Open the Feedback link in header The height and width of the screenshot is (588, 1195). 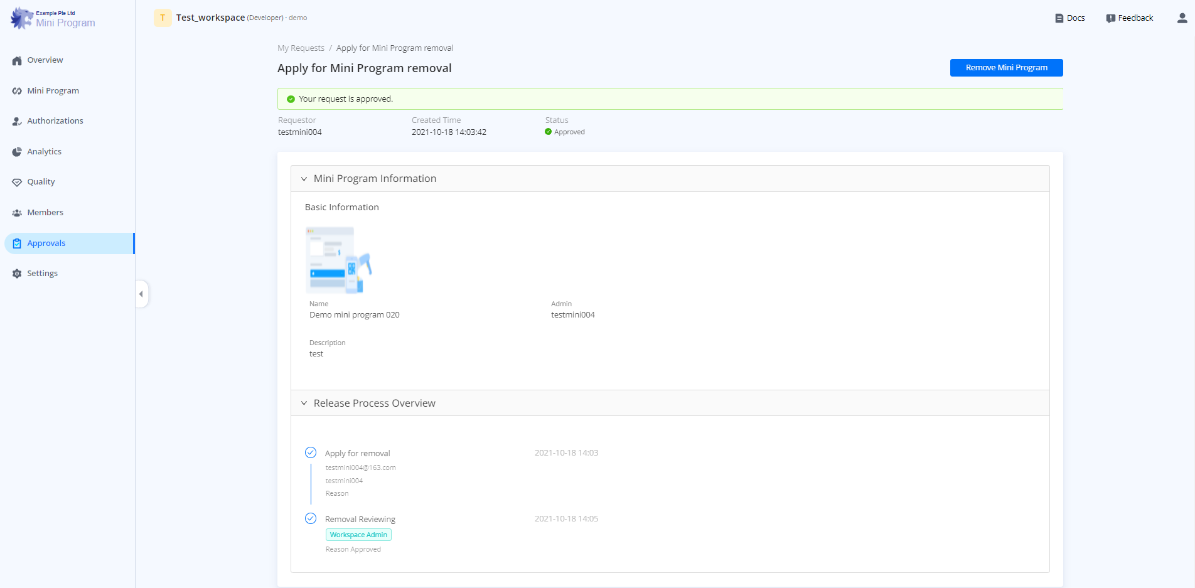pos(1130,18)
